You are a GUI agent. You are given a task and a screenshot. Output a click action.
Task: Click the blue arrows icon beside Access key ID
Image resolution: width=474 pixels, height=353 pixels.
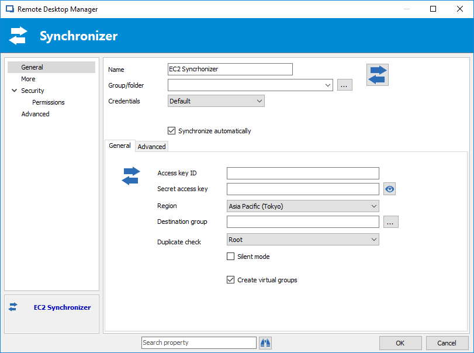(x=131, y=176)
